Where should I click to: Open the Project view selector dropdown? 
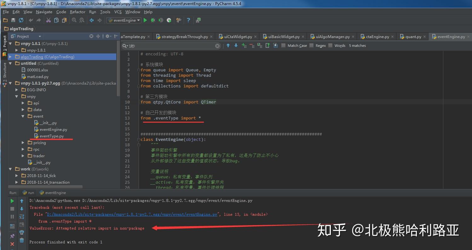coord(26,36)
